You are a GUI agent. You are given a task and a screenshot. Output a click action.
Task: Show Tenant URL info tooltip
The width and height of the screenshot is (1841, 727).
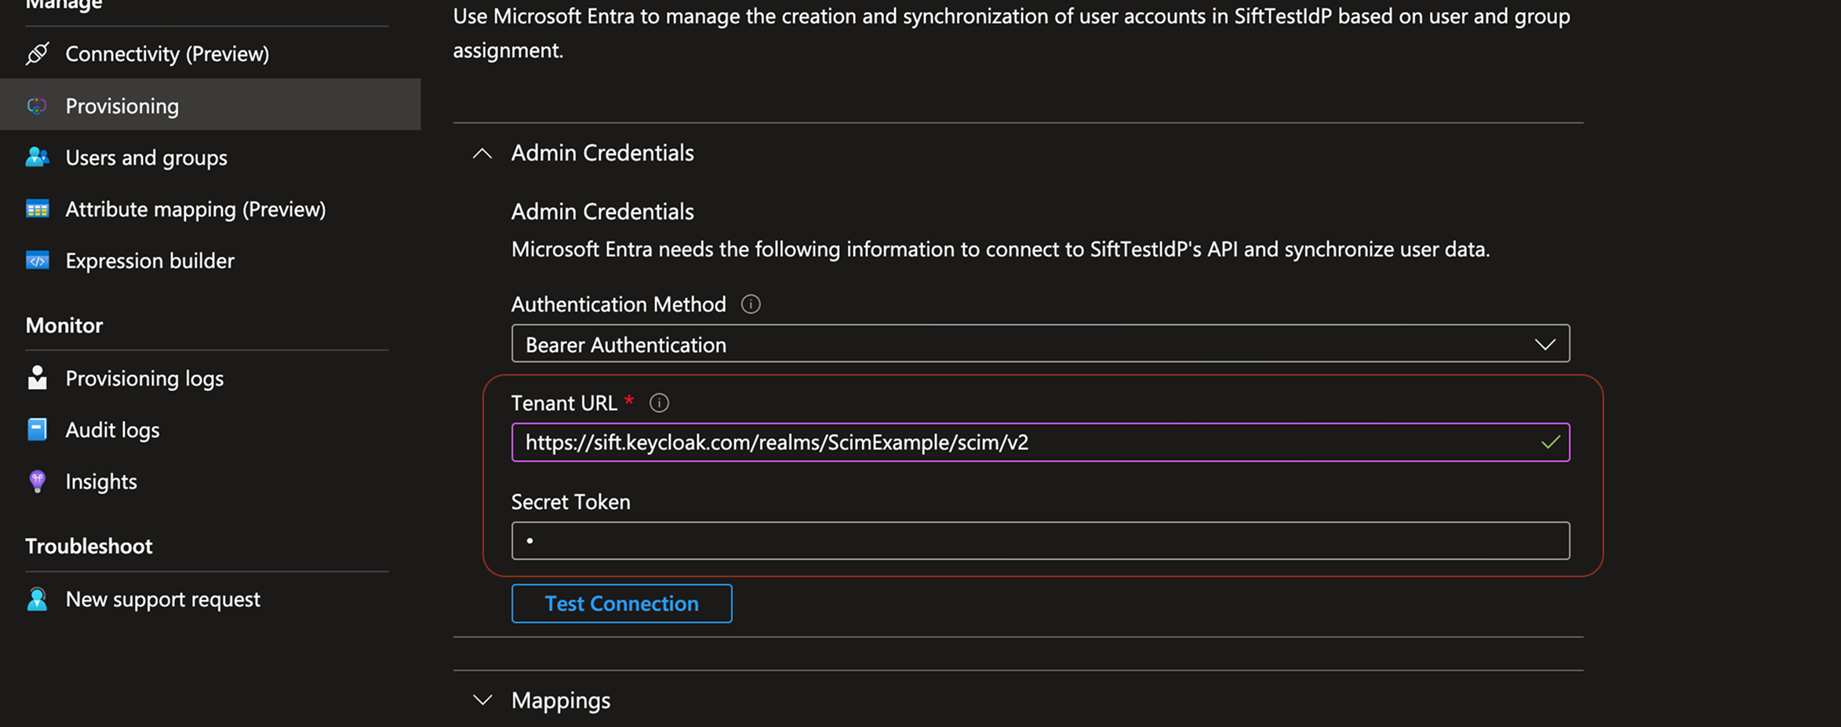[659, 403]
